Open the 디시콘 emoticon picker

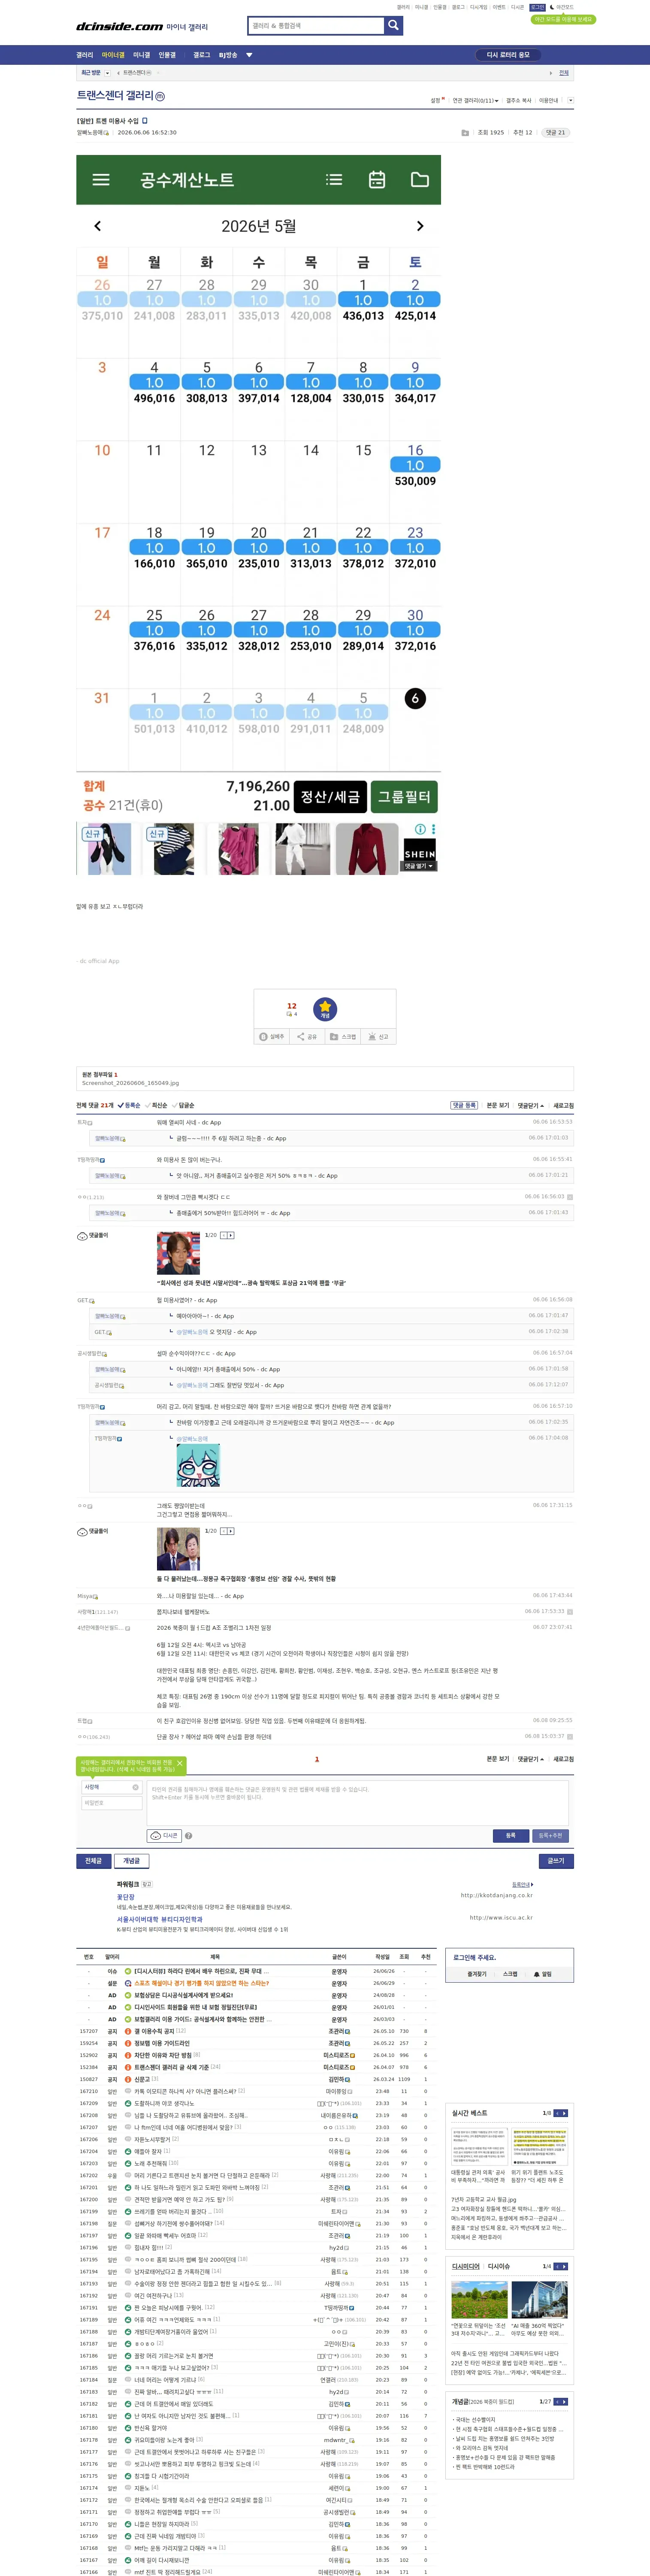(164, 1835)
